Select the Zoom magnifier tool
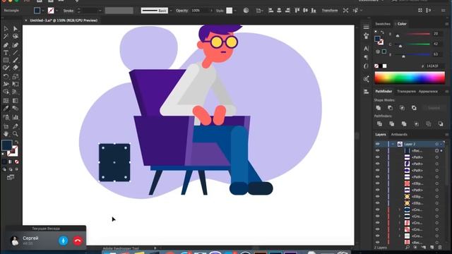452x254 pixels. click(x=16, y=134)
